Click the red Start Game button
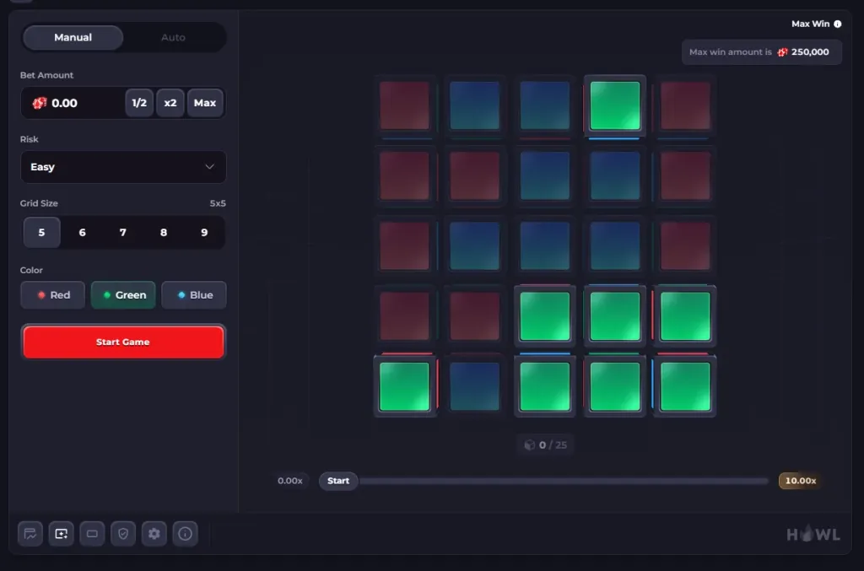 tap(123, 342)
